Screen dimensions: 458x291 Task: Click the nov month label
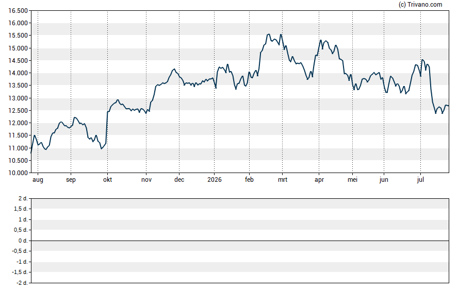(146, 180)
